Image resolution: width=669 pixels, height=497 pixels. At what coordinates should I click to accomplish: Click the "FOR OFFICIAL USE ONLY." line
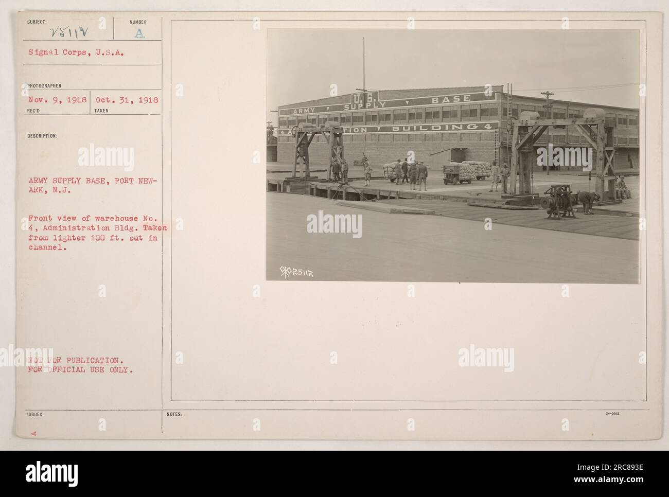coord(81,369)
